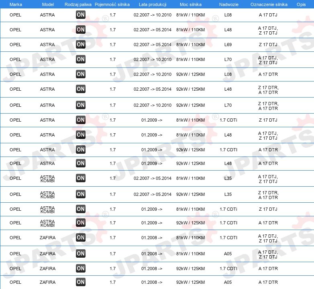
Task: Select Z 17 DTJ engine code in L69 row
Action: click(x=268, y=45)
